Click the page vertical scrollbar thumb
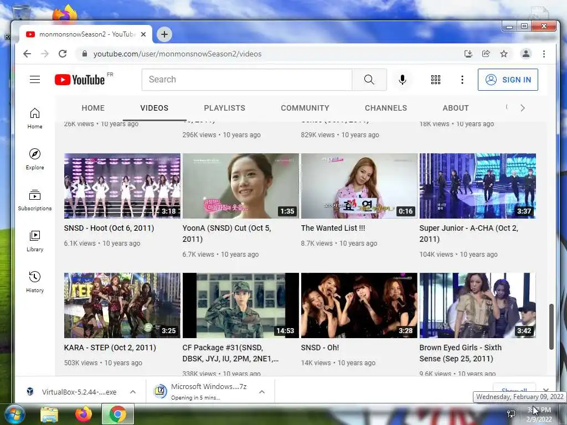Screen dimensions: 567x425 [x=551, y=326]
